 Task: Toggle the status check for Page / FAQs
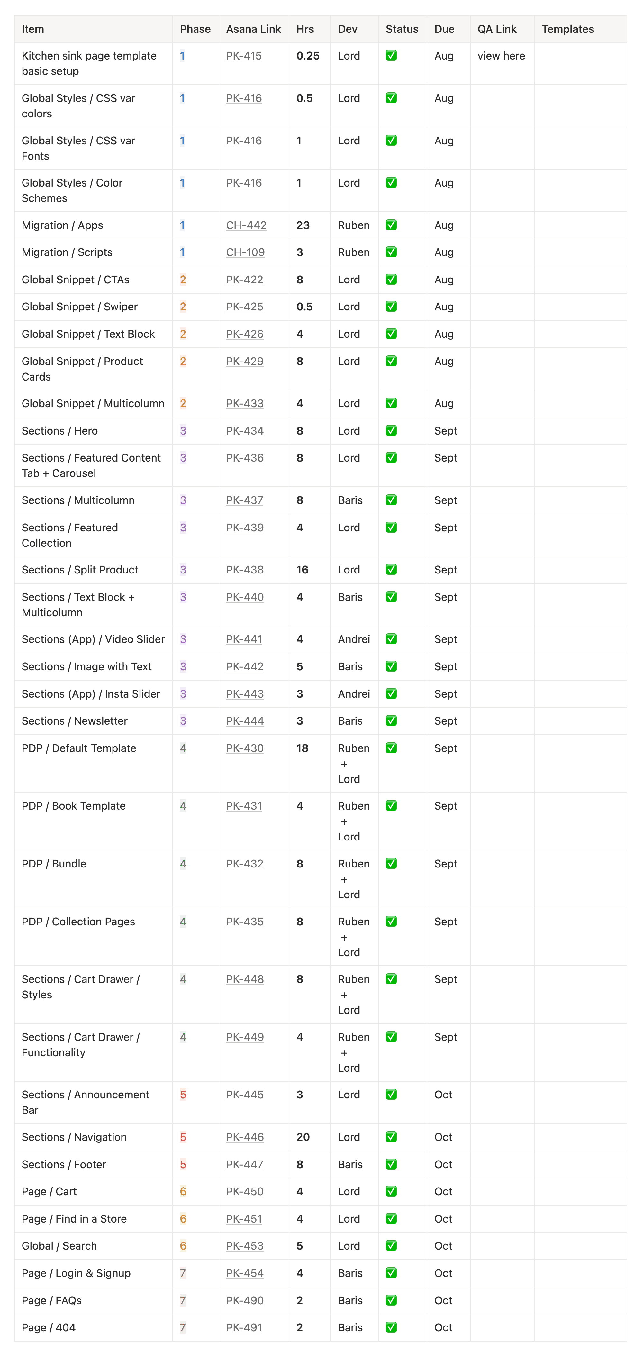point(391,1300)
